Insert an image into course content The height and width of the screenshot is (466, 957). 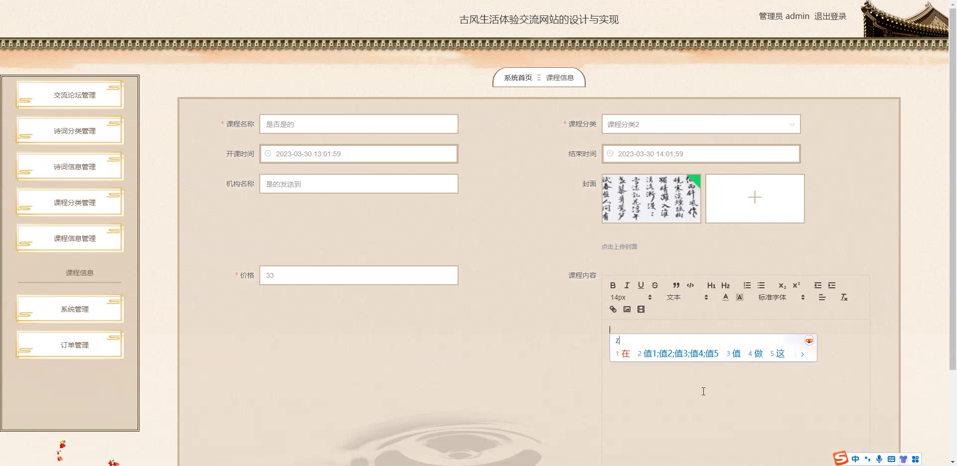pyautogui.click(x=627, y=309)
